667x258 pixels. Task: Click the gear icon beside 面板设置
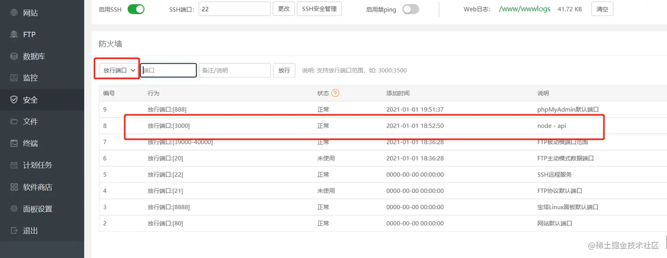pos(14,209)
